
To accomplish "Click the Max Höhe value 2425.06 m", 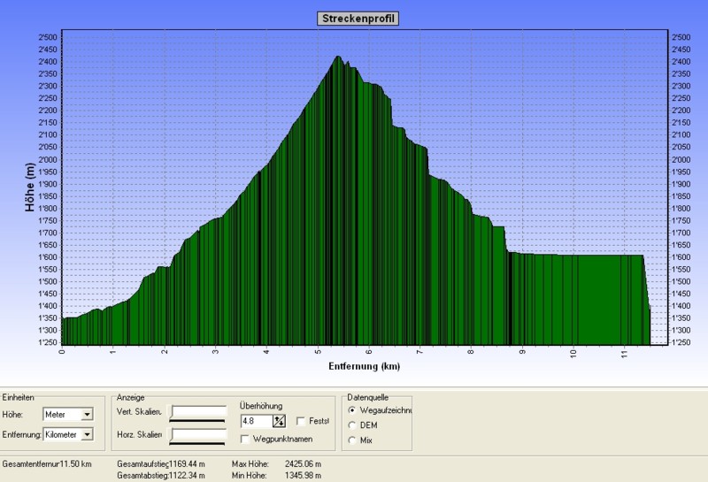I will coord(304,463).
